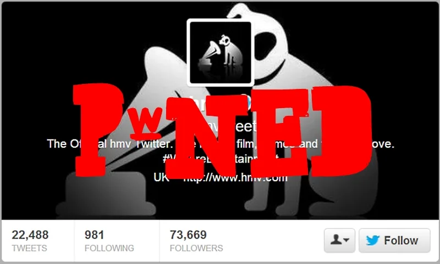Show the 73,669 followers list
Image resolution: width=440 pixels, height=264 pixels.
[188, 235]
